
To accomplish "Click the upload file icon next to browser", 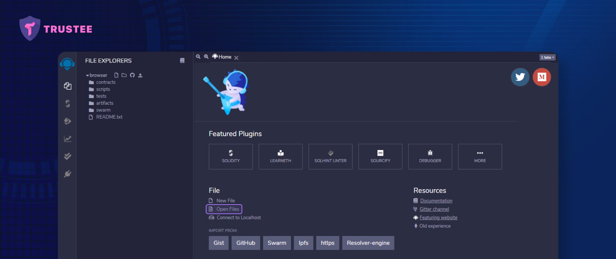I will coord(140,75).
